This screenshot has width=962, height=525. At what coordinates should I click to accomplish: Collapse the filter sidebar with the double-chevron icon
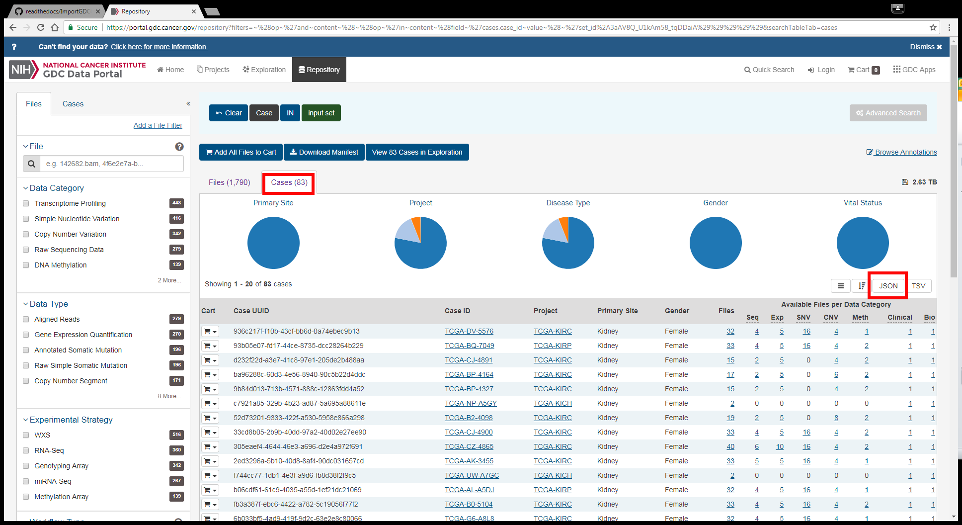tap(188, 103)
